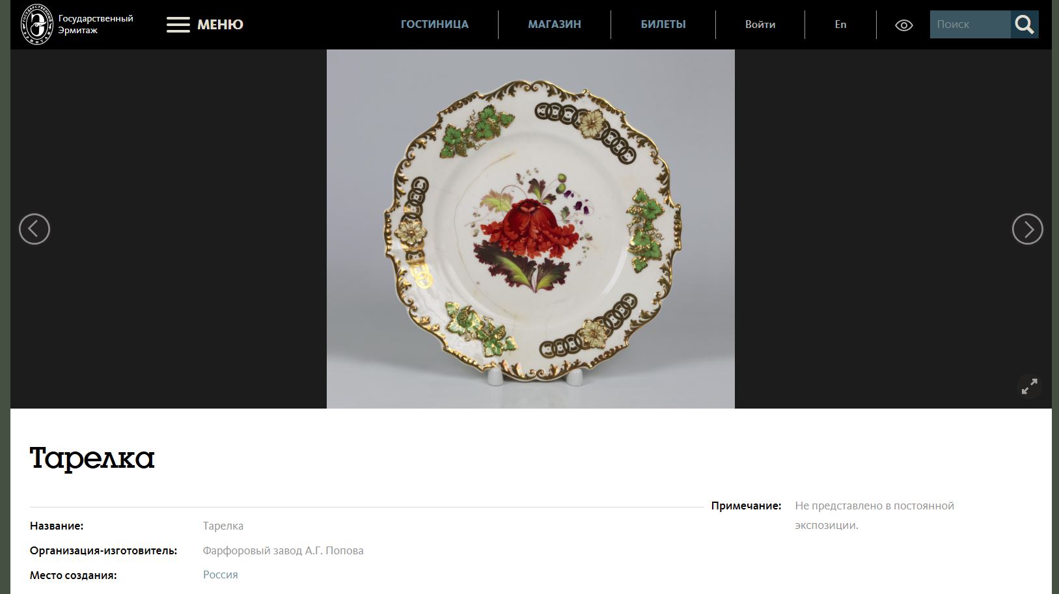
Task: Switch language to En
Action: [x=841, y=25]
